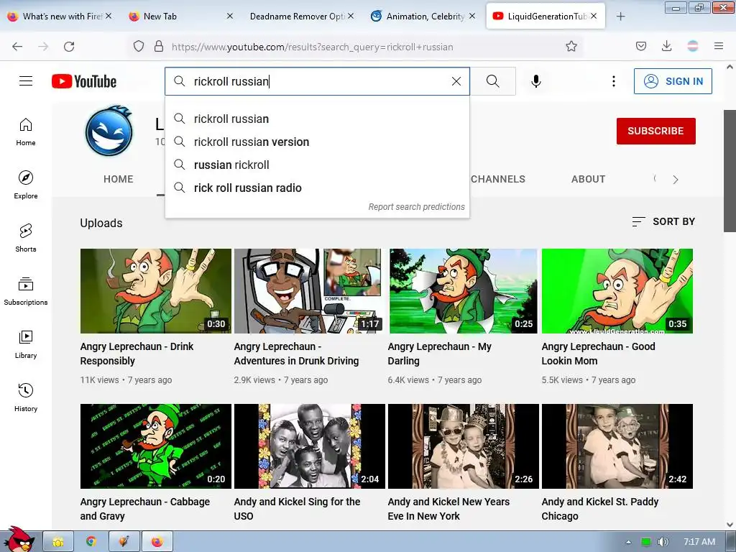Image resolution: width=736 pixels, height=552 pixels.
Task: Click the Angry Birds start button
Action: (x=18, y=539)
